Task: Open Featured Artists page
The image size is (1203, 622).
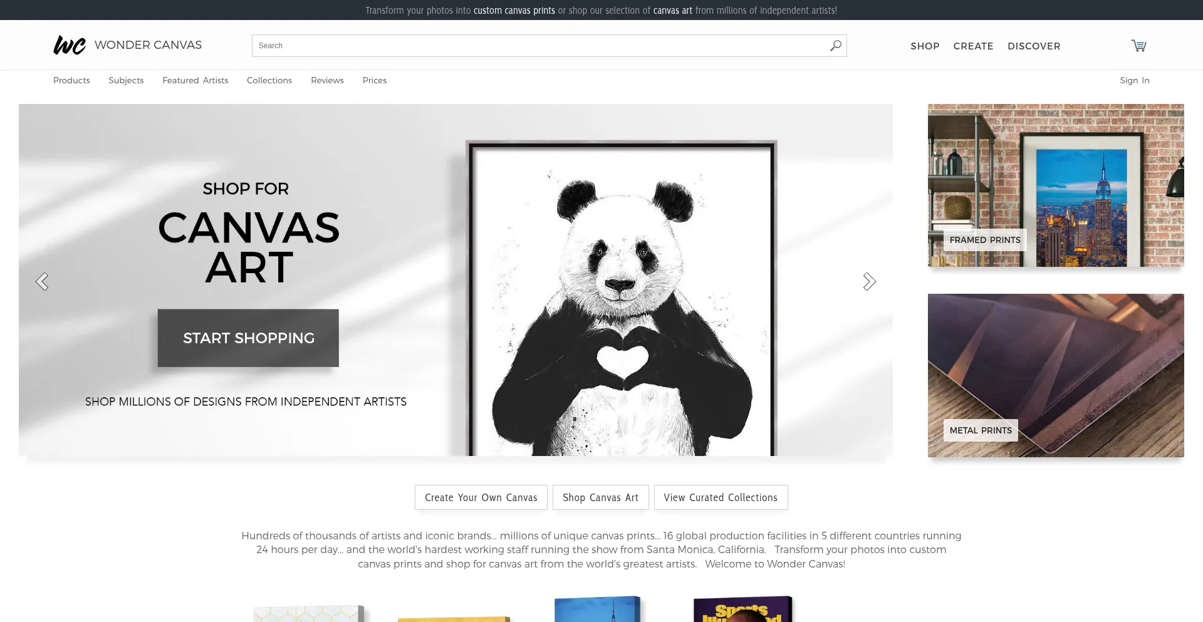Action: (x=195, y=80)
